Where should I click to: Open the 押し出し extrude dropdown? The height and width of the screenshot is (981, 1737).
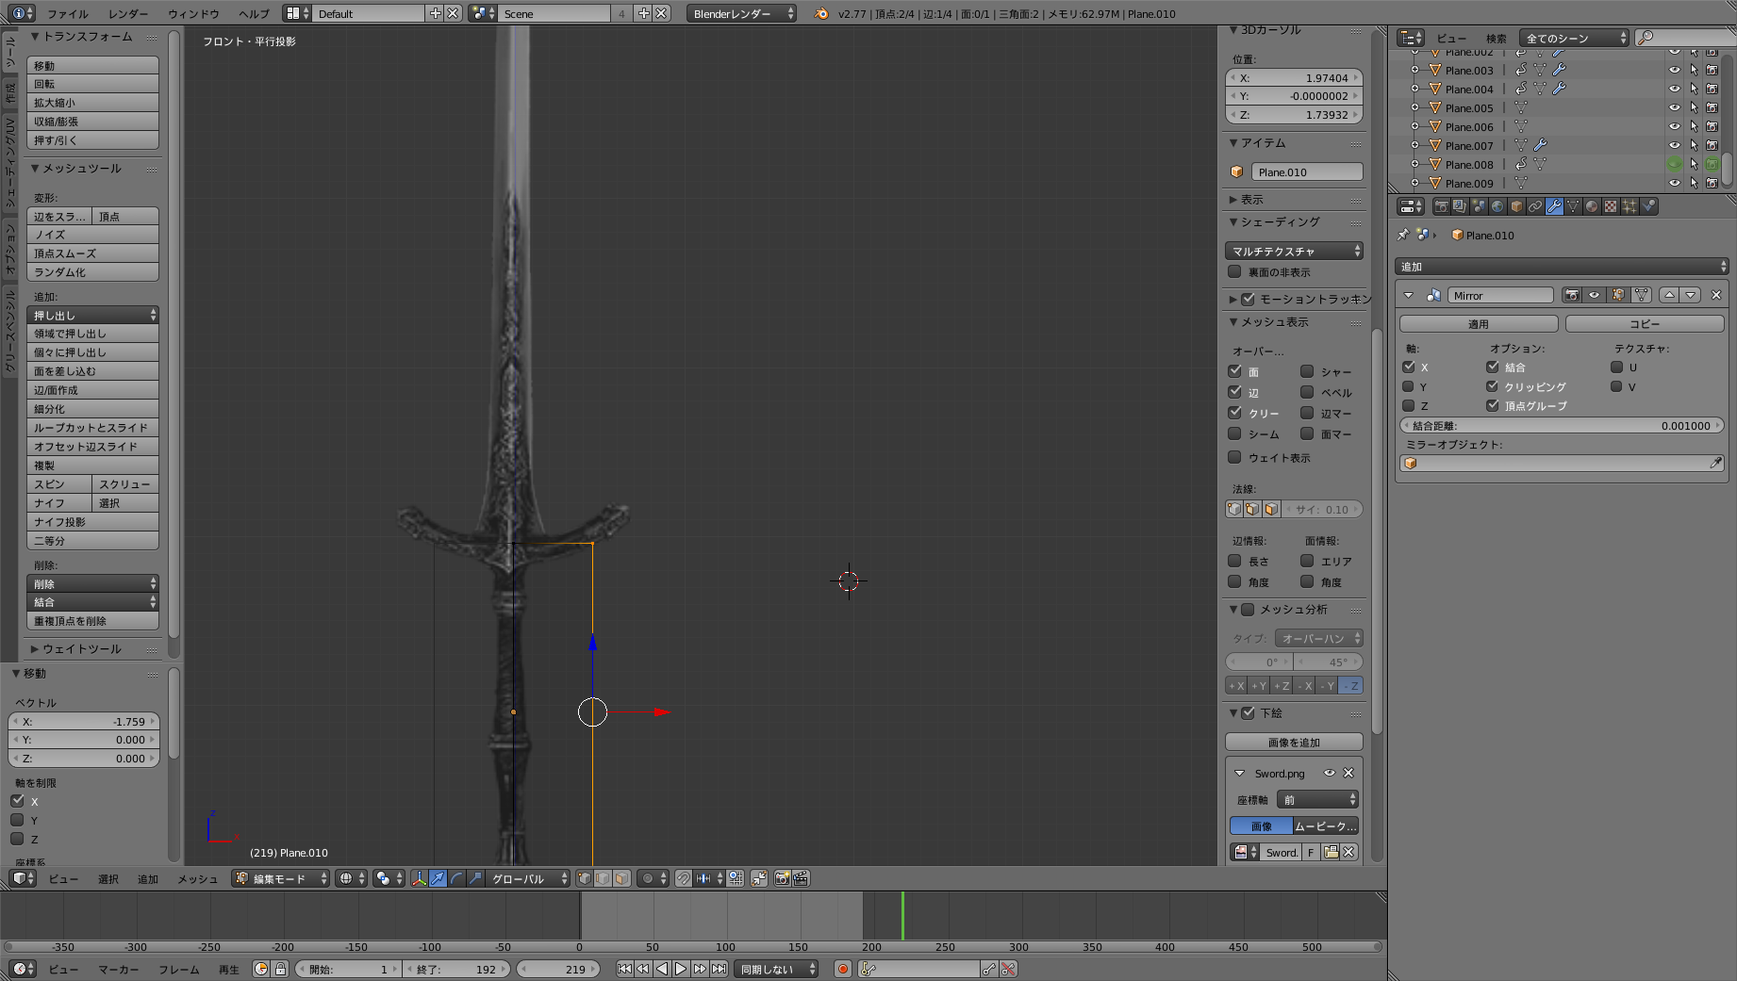tap(92, 315)
